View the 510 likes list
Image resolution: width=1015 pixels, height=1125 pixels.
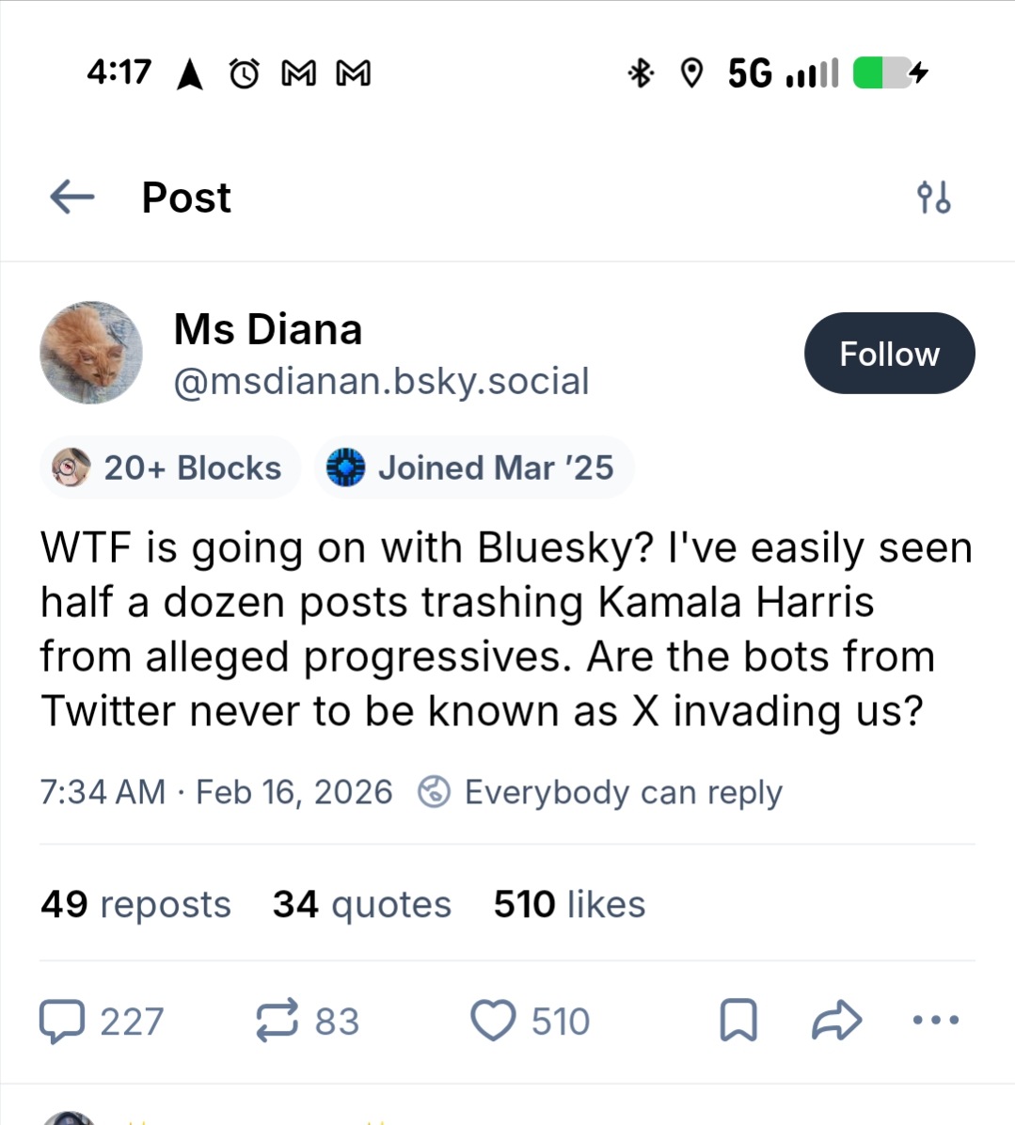[x=569, y=904]
